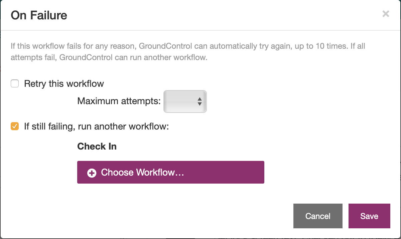401x239 pixels.
Task: Click Cancel to discard changes
Action: (318, 216)
